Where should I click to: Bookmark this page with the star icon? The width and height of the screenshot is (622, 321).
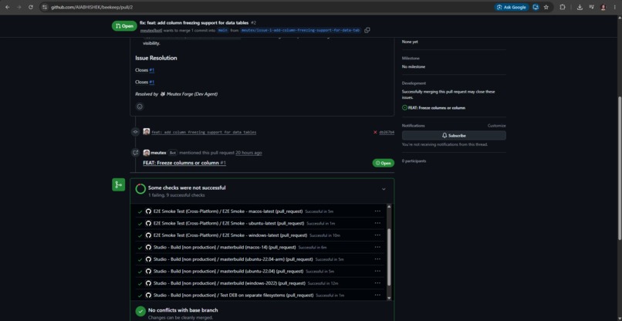coord(546,7)
